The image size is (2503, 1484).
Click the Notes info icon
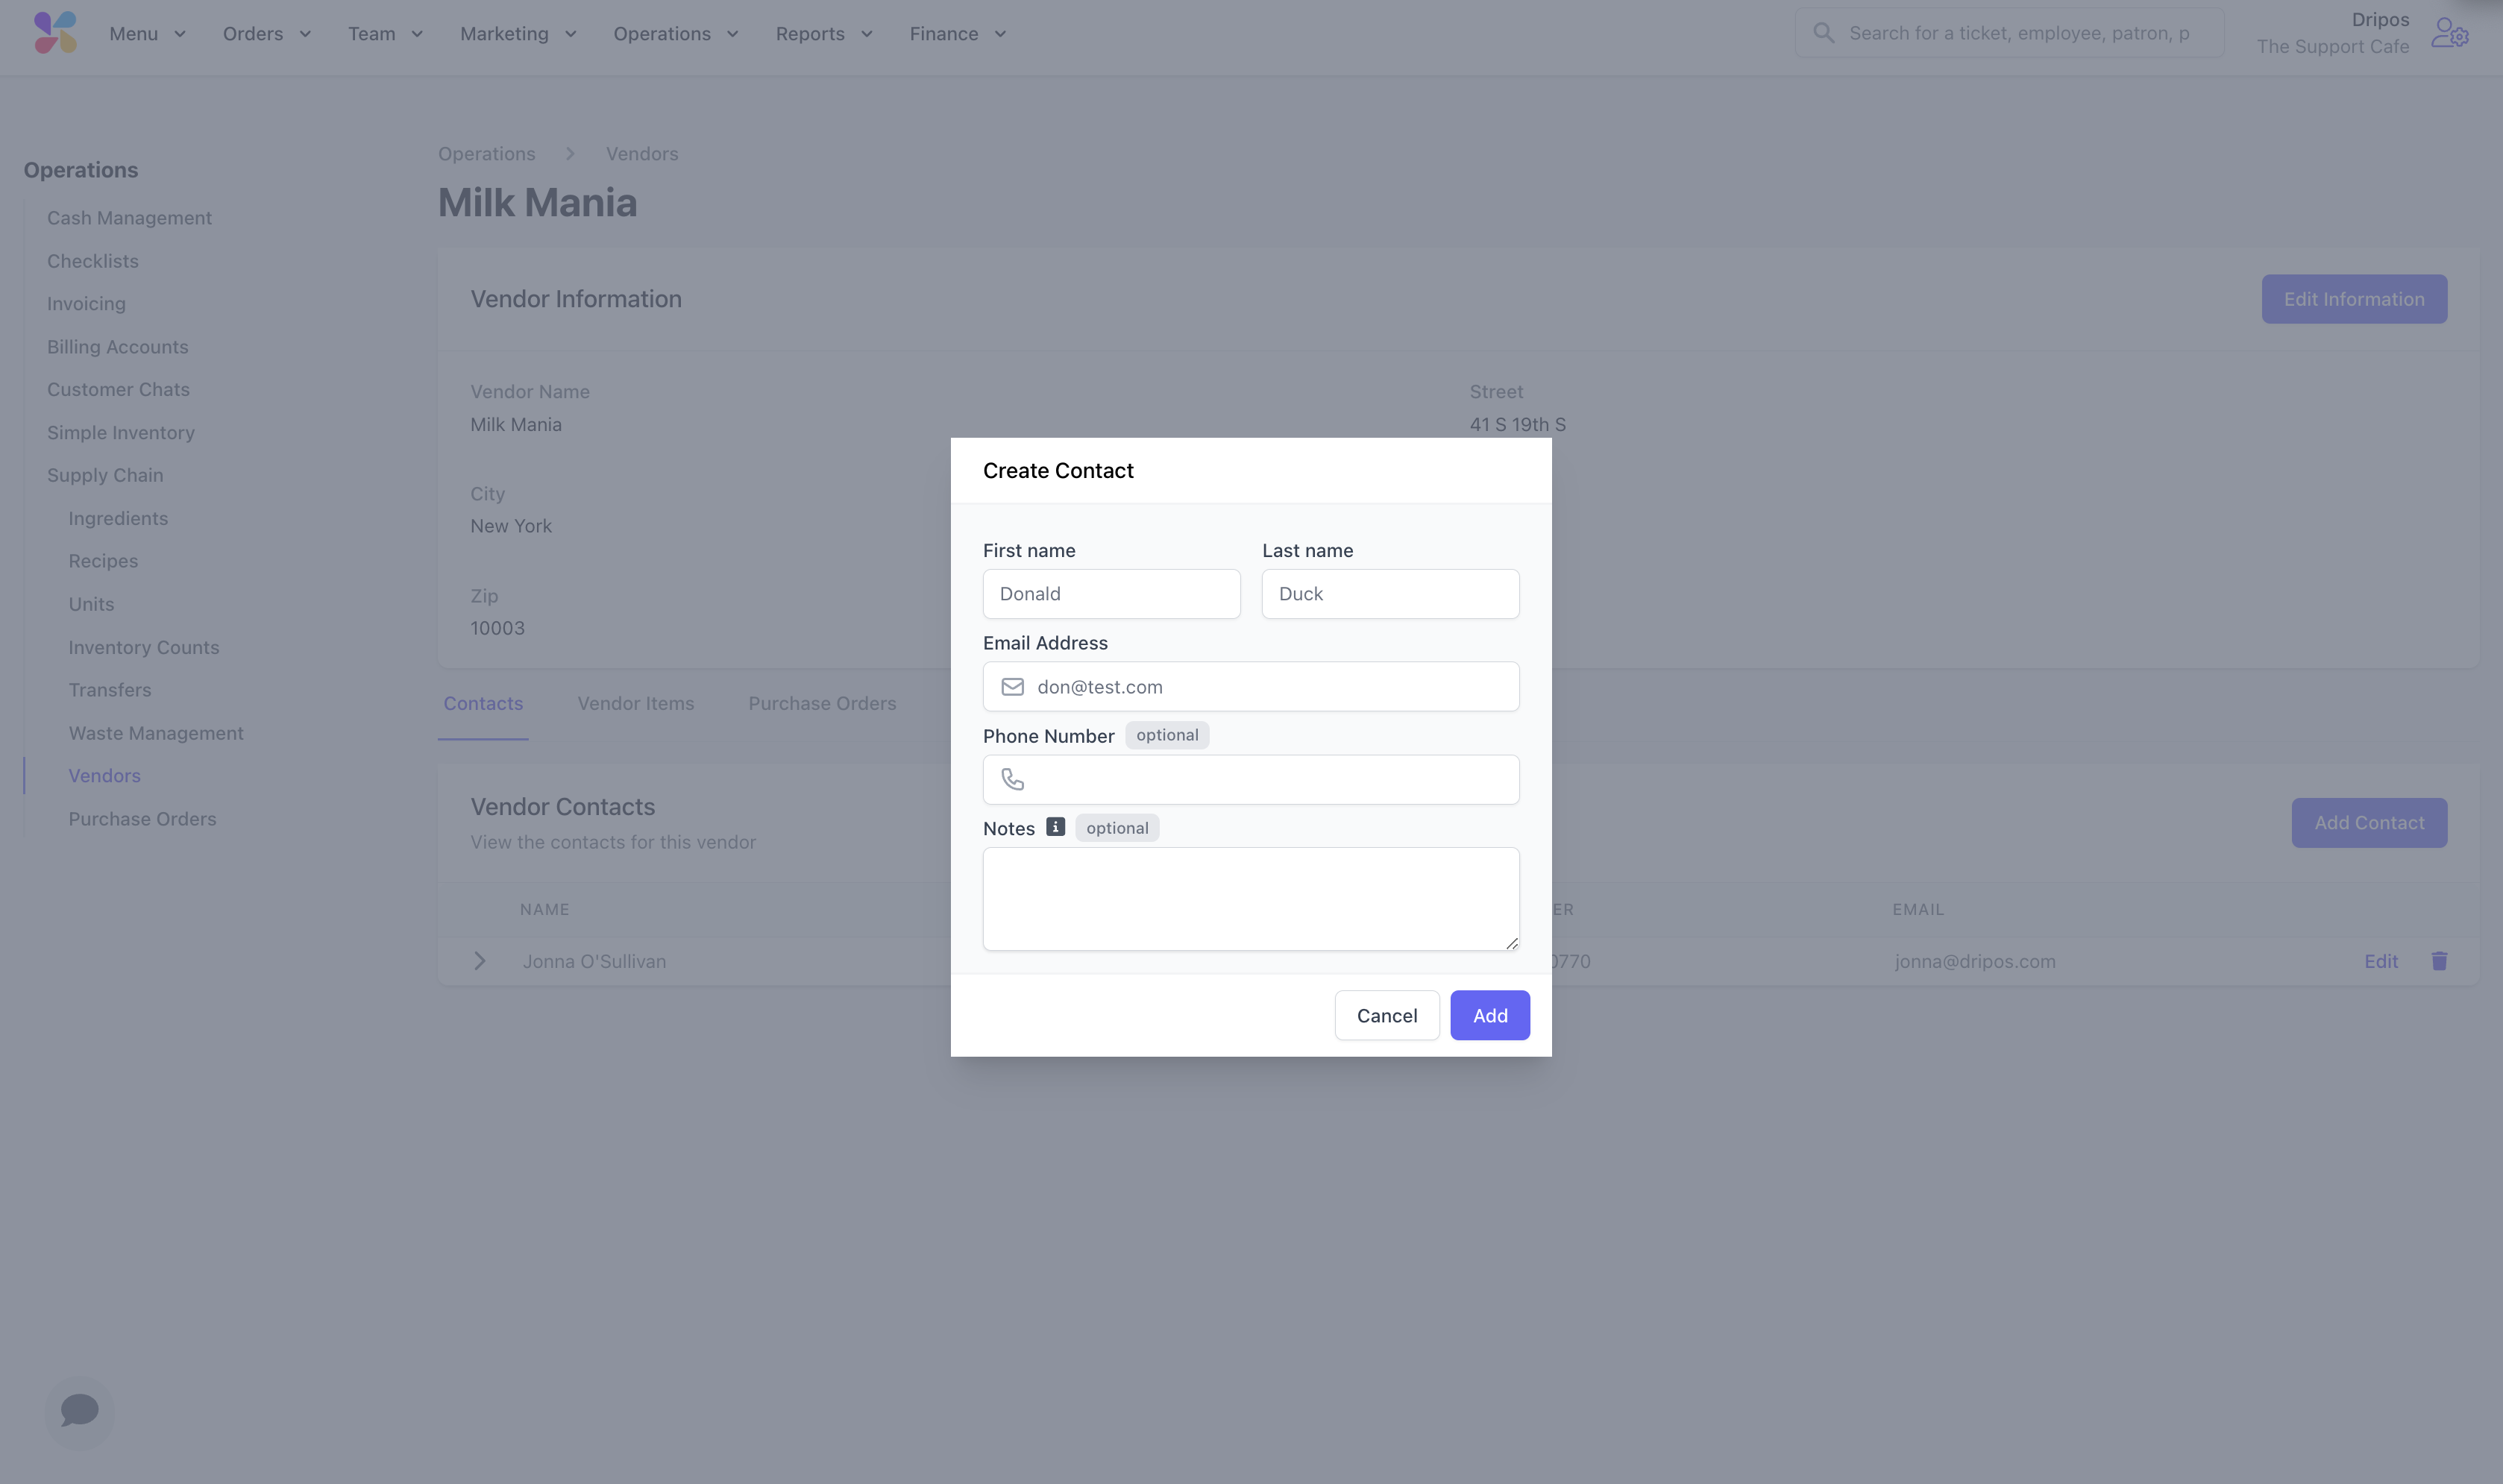(x=1055, y=827)
